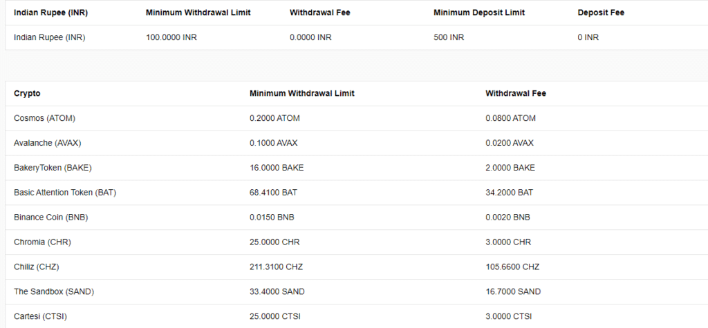Select the '105.6600 CHZ' fee value
708x328 pixels.
(512, 267)
